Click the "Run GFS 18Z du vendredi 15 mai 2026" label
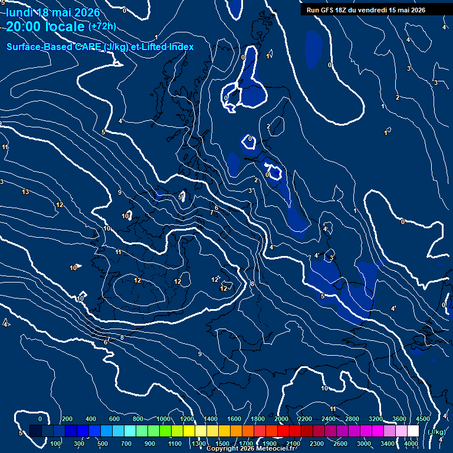 [366, 10]
